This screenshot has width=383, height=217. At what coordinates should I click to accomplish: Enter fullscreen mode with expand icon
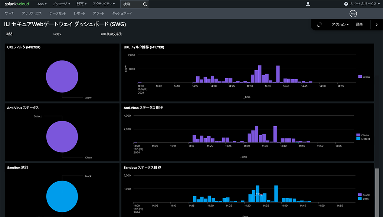(319, 24)
